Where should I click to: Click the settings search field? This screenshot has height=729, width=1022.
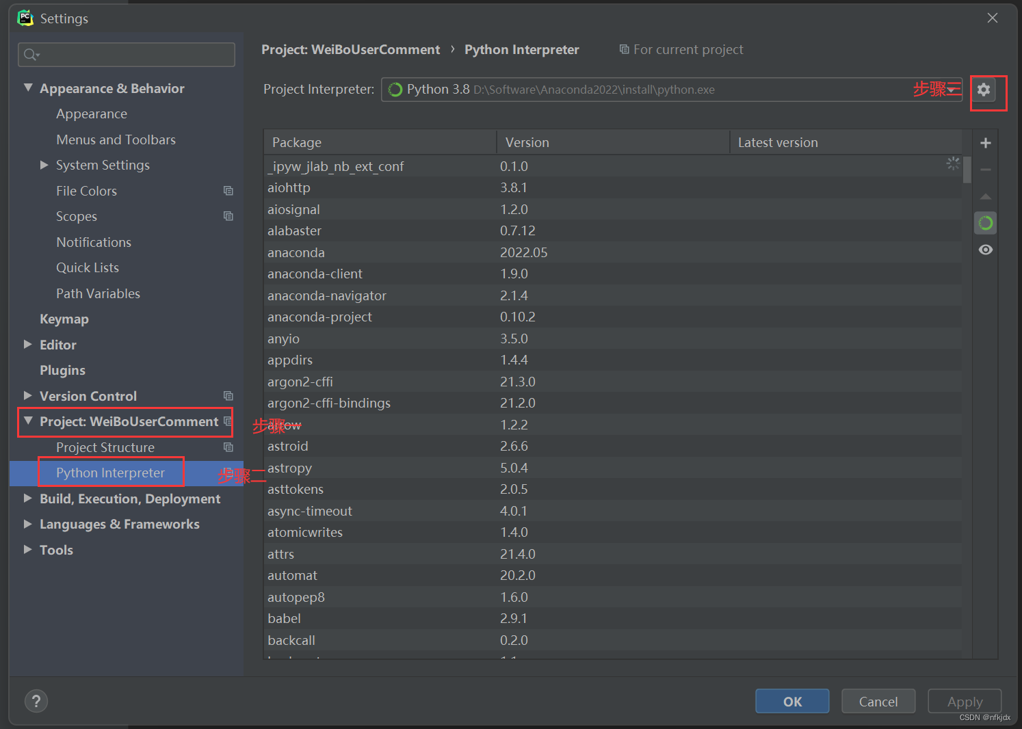click(127, 55)
